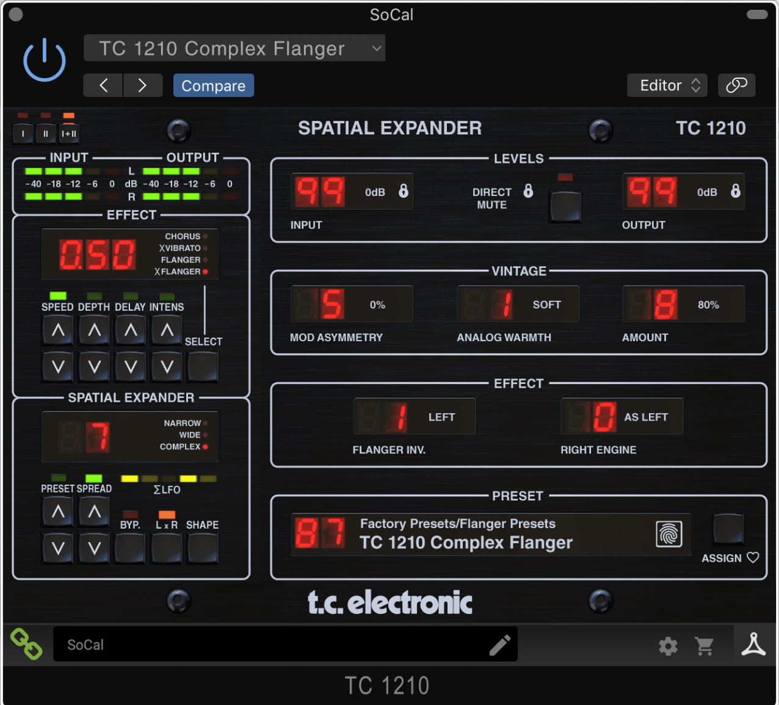Select engine I button
This screenshot has width=779, height=705.
(23, 134)
